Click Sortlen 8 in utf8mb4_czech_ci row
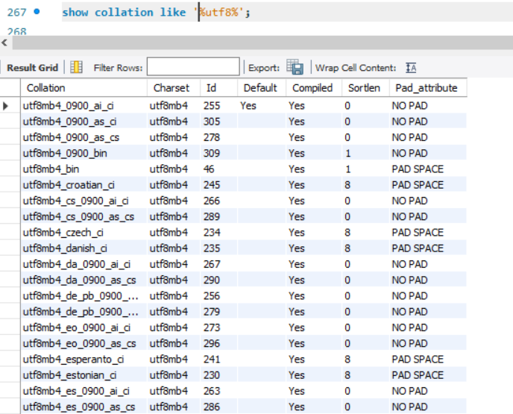The height and width of the screenshot is (414, 513). pyautogui.click(x=366, y=233)
